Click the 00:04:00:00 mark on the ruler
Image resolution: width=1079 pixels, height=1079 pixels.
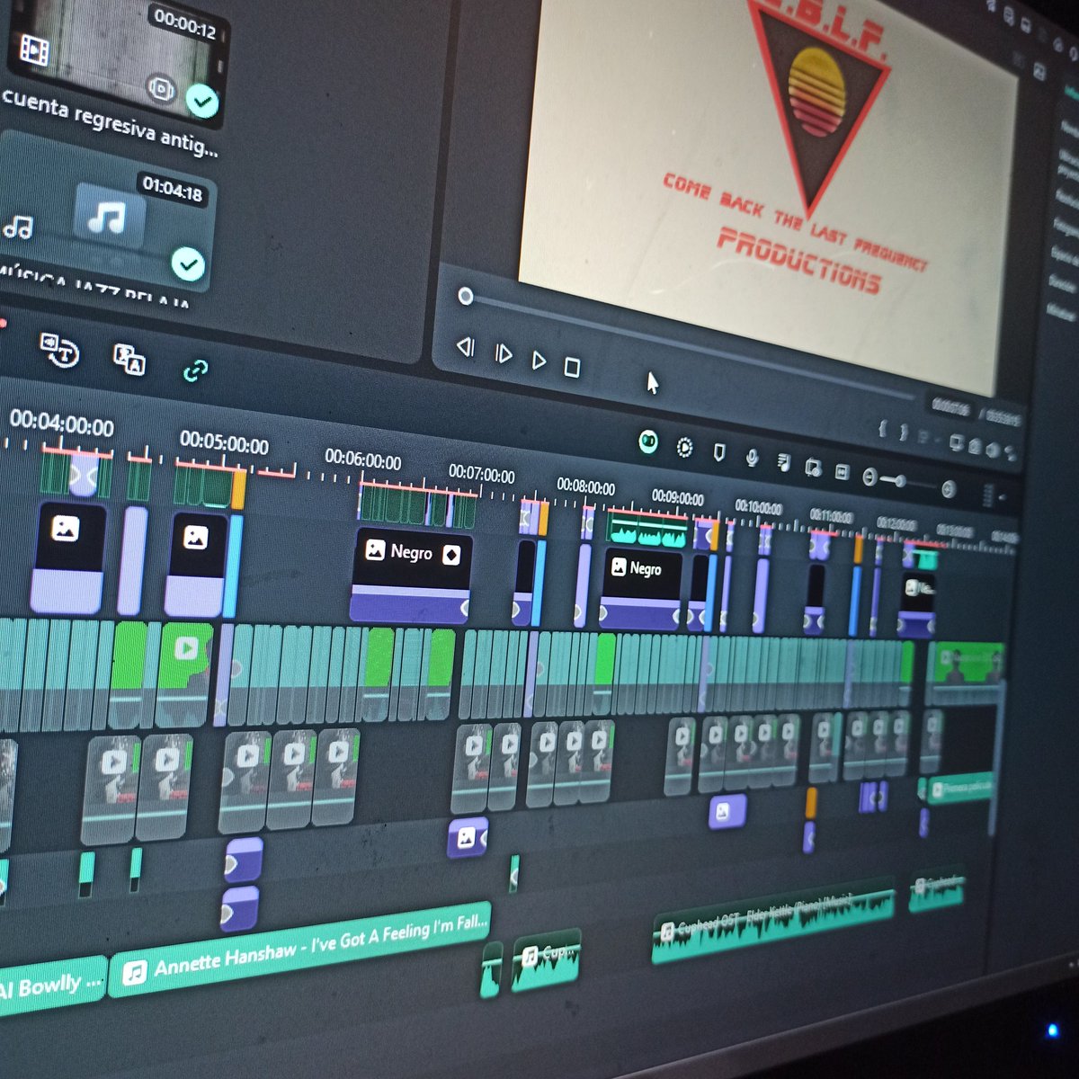pyautogui.click(x=62, y=423)
